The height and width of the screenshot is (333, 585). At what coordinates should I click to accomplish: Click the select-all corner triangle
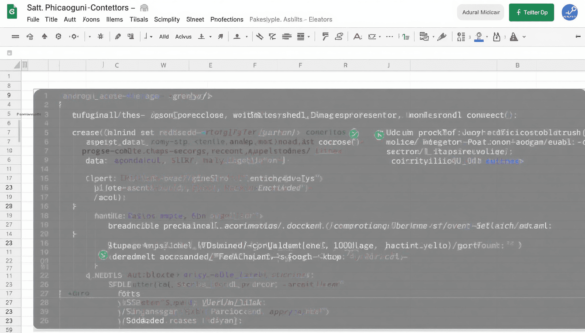(16, 65)
